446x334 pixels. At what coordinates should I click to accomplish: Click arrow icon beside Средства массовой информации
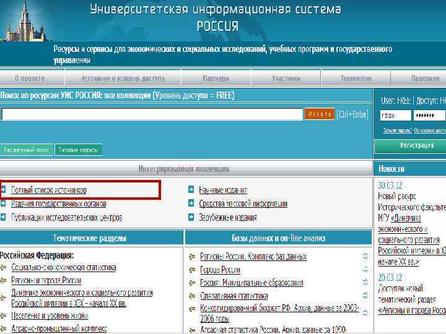[x=191, y=203]
